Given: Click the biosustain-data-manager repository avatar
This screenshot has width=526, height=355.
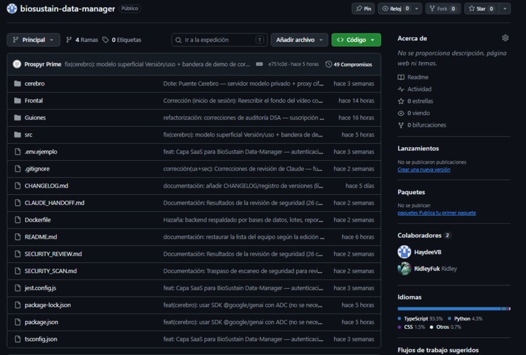Looking at the screenshot, I should [12, 8].
